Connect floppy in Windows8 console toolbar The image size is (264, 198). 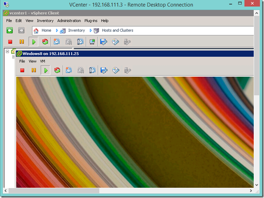coord(104,70)
